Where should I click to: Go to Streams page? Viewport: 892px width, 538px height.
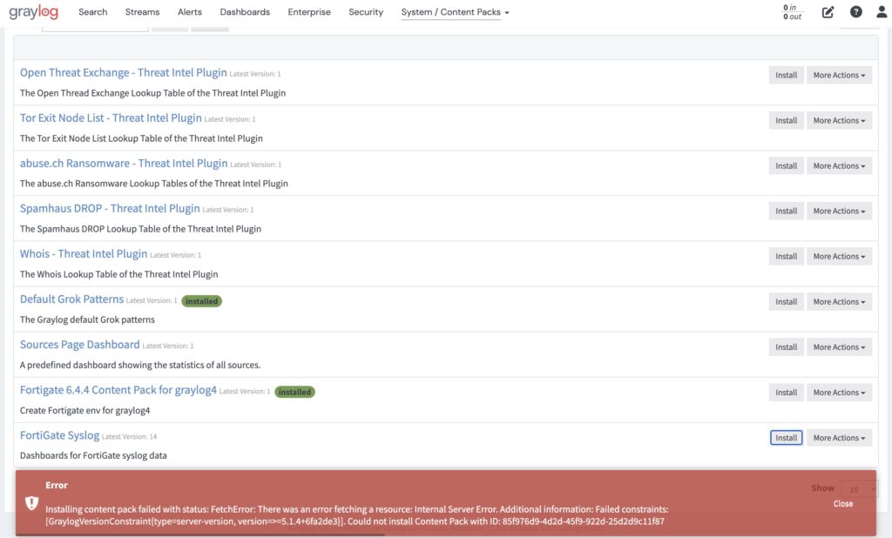[x=142, y=12]
